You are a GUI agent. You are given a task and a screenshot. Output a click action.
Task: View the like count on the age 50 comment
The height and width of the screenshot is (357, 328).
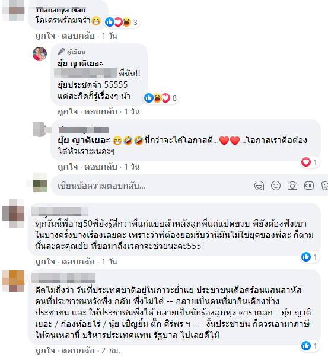(310, 257)
